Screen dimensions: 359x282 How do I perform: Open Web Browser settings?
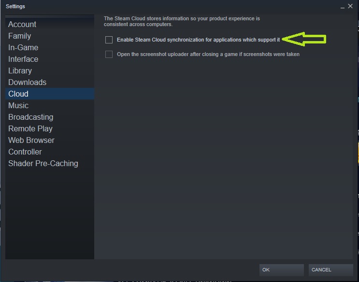[31, 141]
